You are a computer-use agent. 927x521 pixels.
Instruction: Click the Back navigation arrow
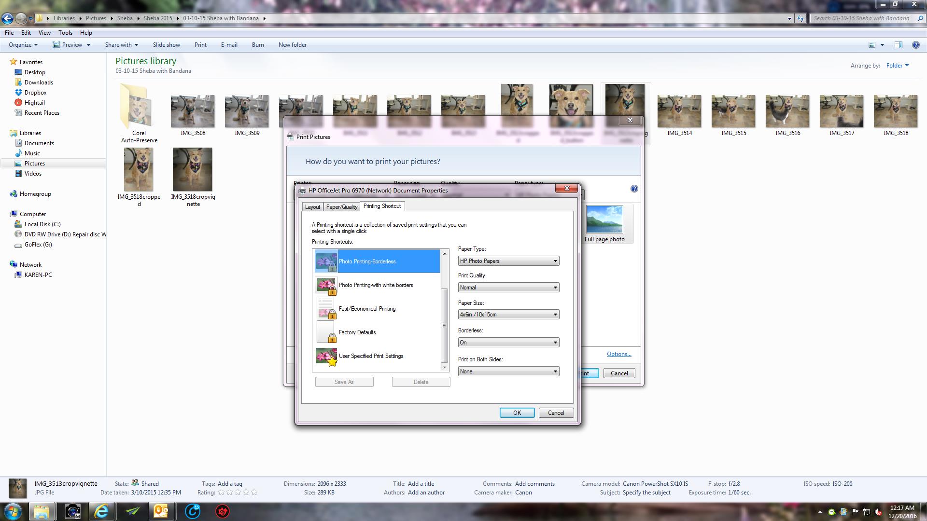click(x=7, y=18)
